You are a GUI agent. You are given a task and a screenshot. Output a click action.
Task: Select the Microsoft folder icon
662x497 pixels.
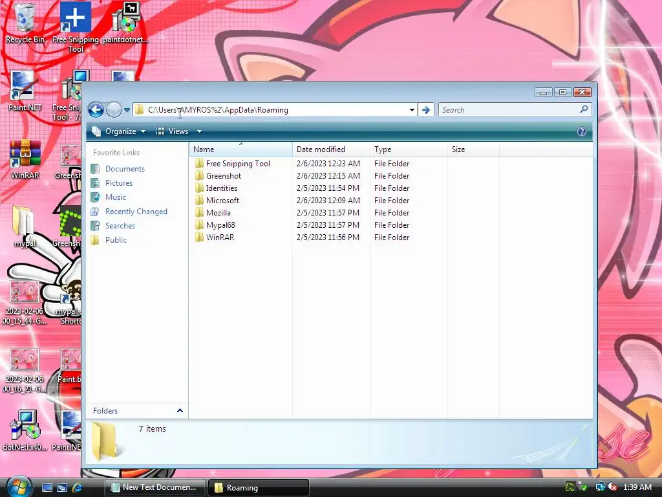pyautogui.click(x=199, y=201)
